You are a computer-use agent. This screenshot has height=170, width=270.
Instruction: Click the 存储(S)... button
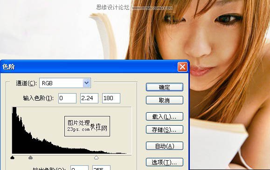point(165,129)
